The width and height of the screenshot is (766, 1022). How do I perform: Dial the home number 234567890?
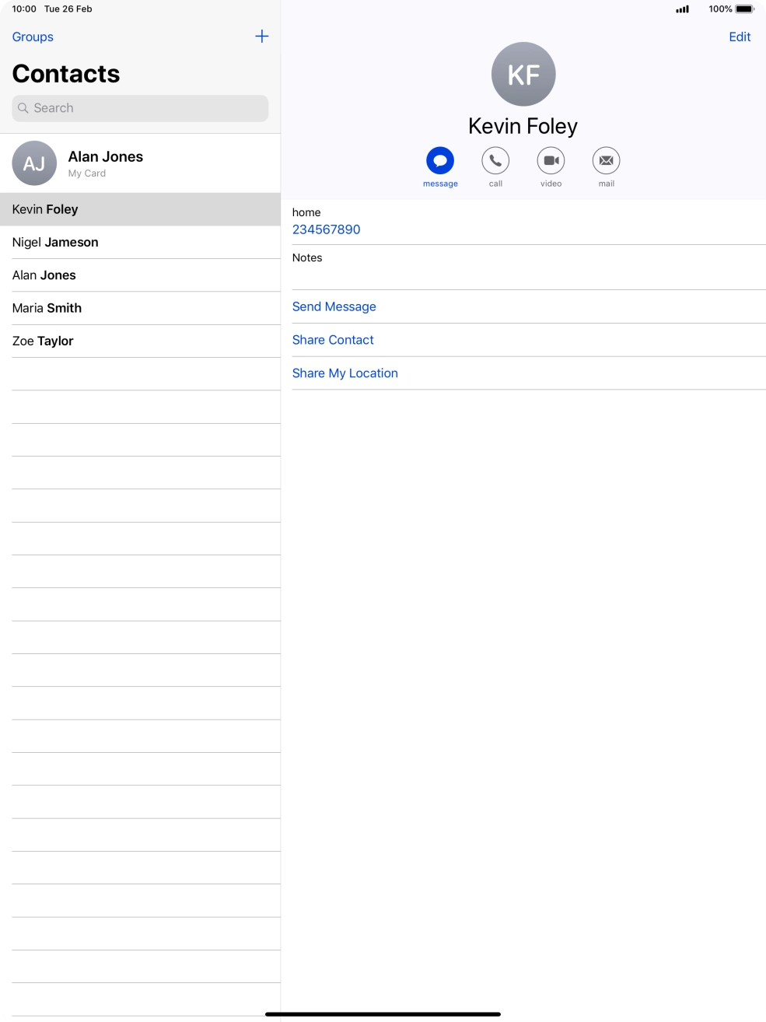coord(326,229)
